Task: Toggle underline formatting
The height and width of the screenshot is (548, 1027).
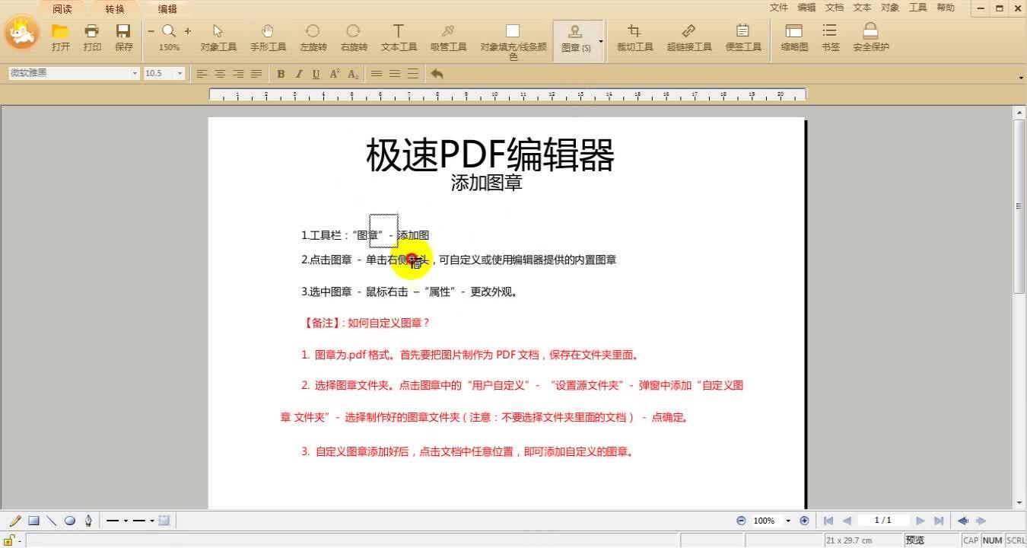Action: [316, 74]
